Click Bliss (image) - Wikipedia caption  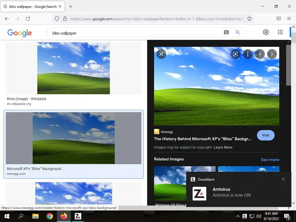pyautogui.click(x=26, y=99)
